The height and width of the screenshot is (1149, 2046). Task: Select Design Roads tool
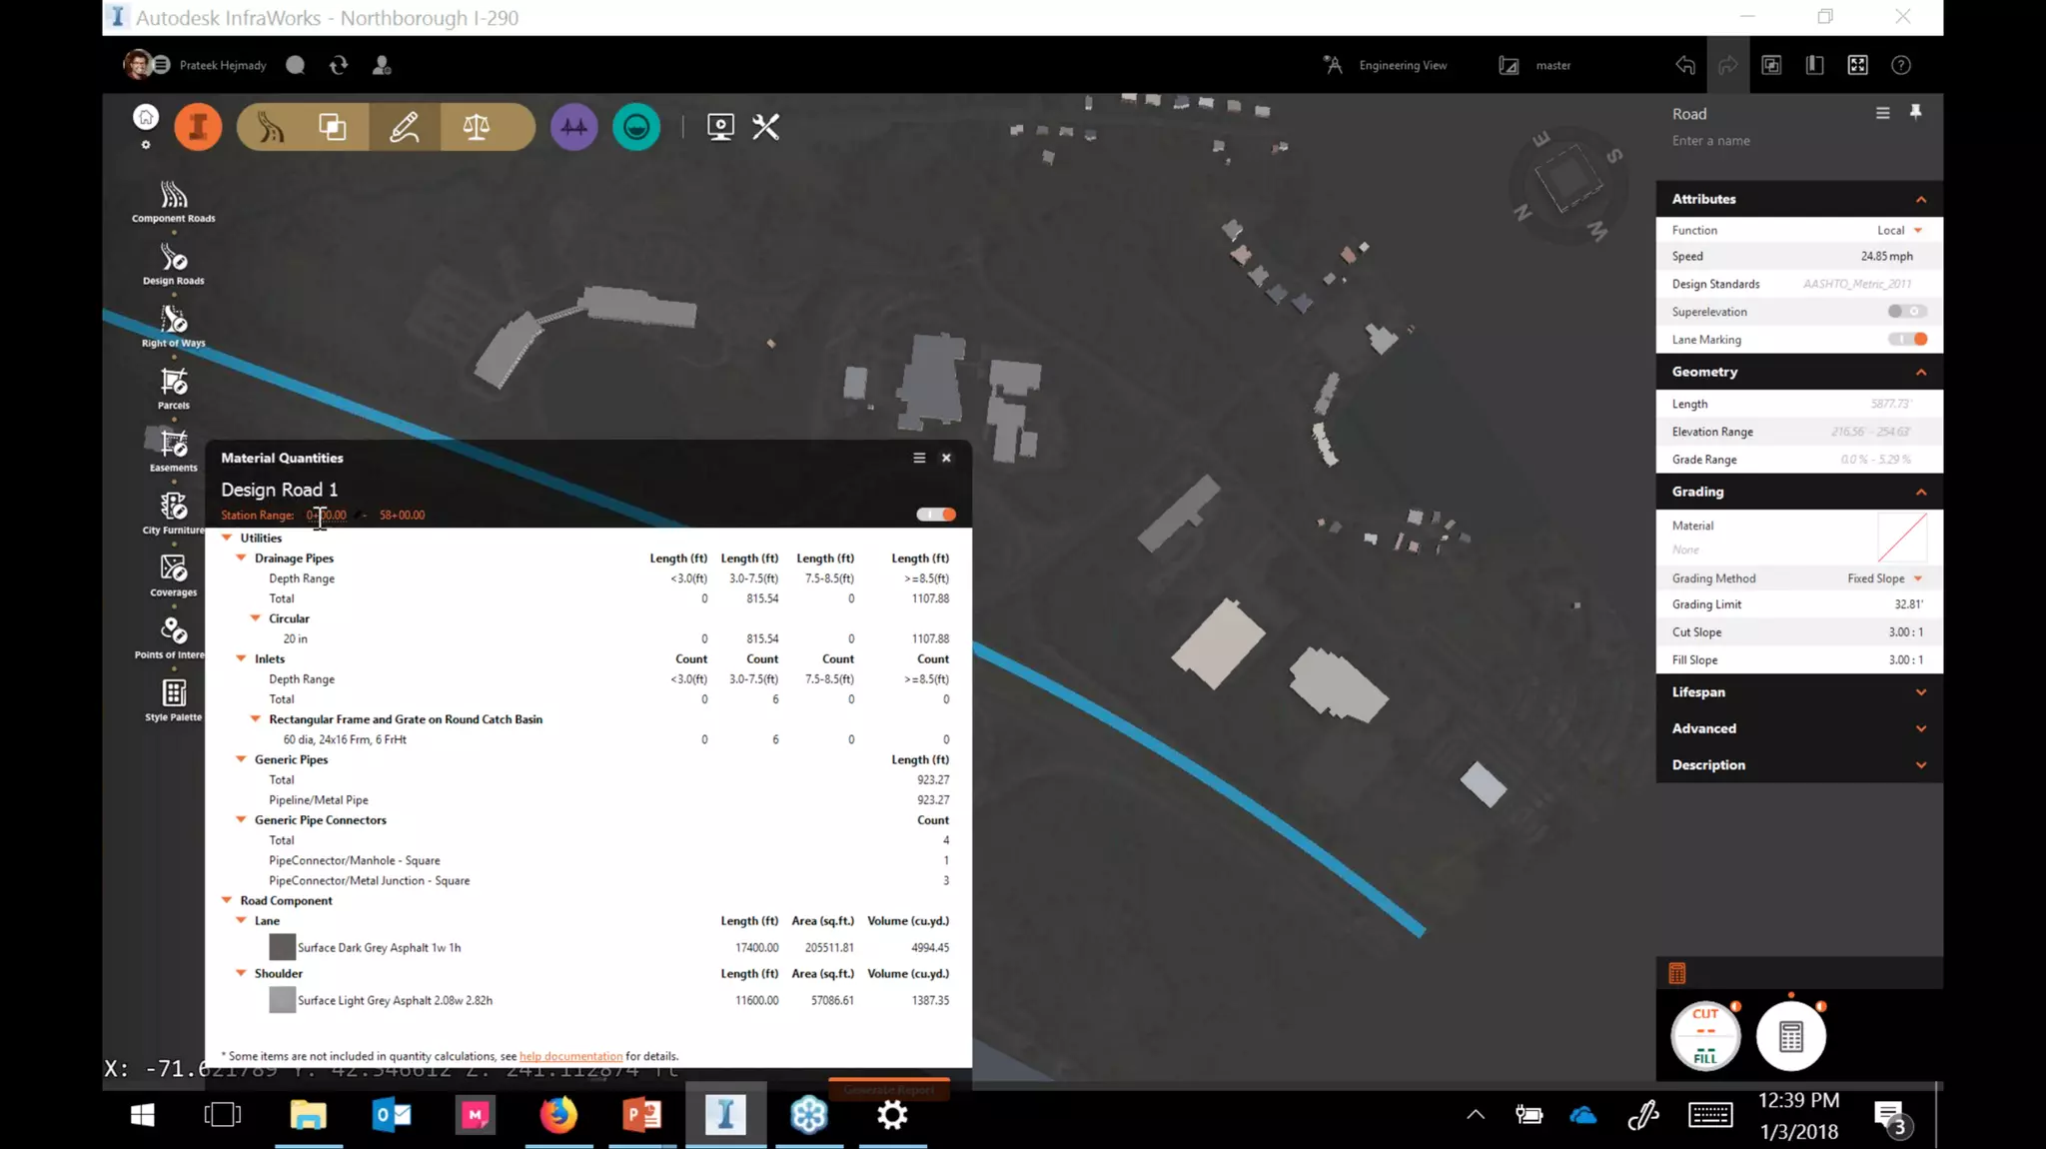(x=174, y=264)
